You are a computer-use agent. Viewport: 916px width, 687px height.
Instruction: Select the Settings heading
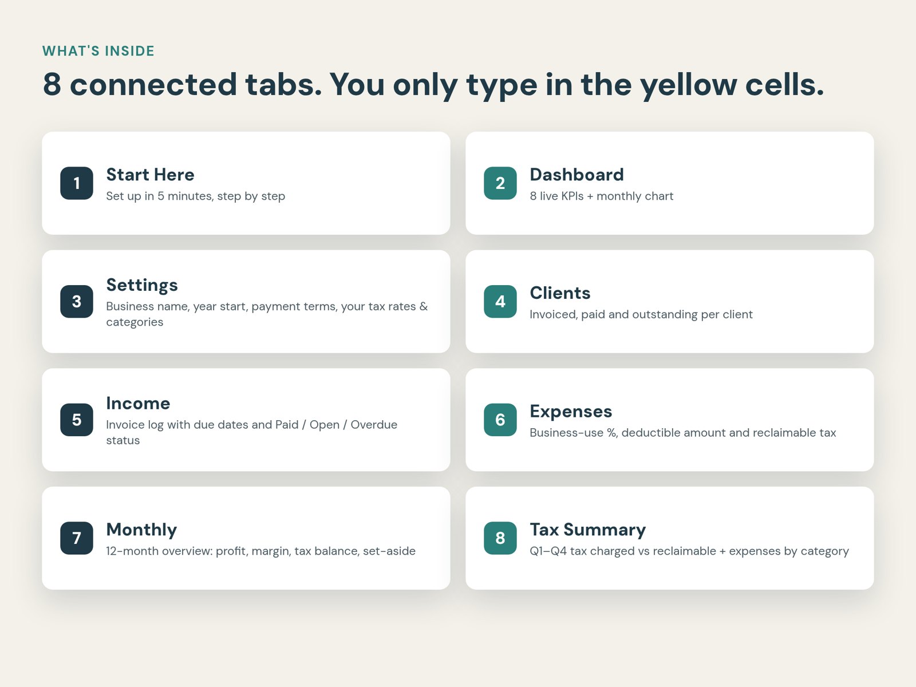coord(142,285)
